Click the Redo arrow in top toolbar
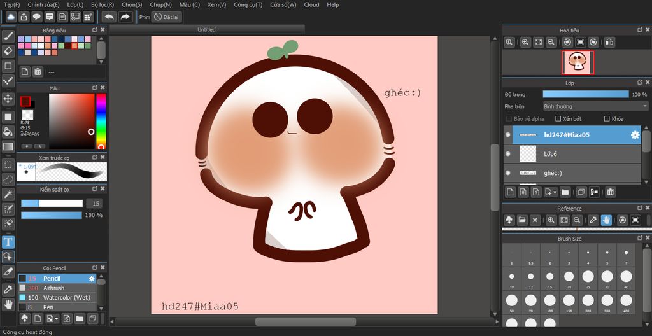 click(125, 17)
